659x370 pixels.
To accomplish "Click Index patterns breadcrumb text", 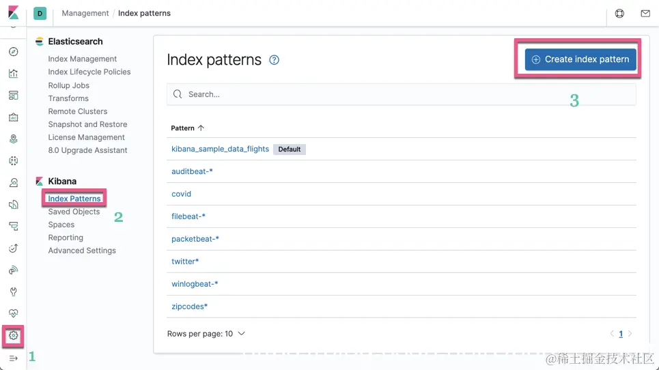I will [144, 13].
